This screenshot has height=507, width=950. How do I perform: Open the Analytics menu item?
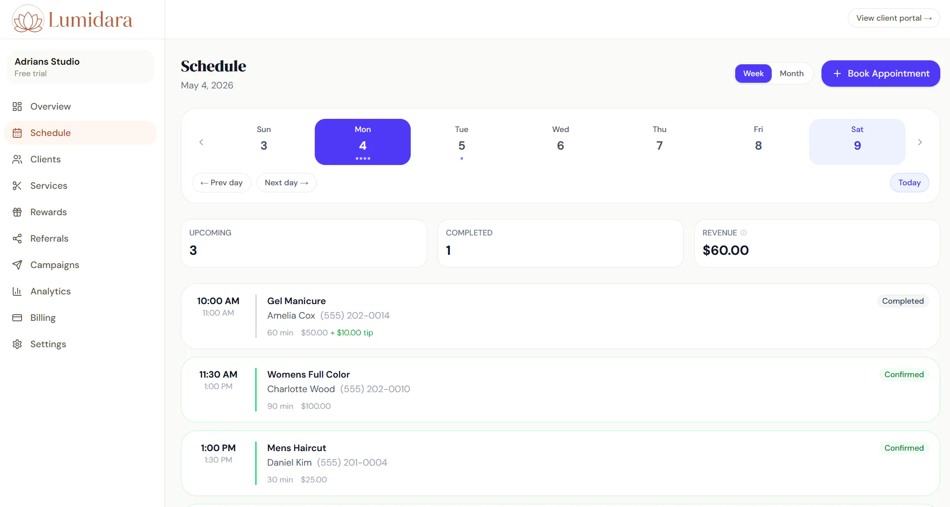coord(81,291)
